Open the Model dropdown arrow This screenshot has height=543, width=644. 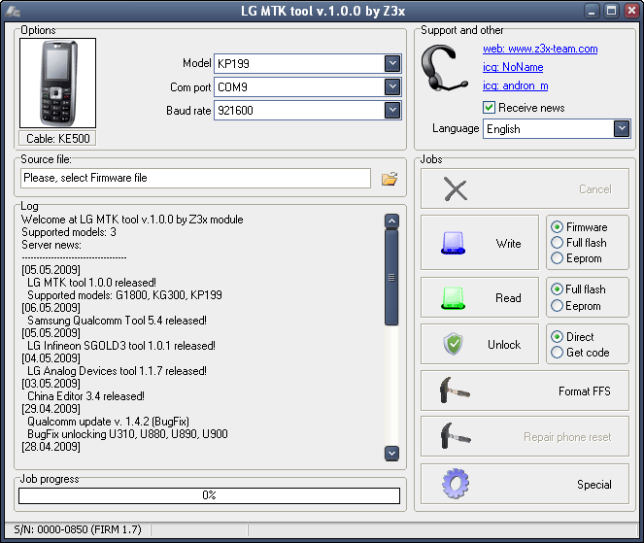point(392,64)
